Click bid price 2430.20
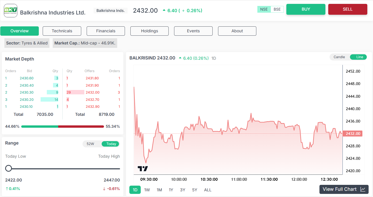 [27, 100]
